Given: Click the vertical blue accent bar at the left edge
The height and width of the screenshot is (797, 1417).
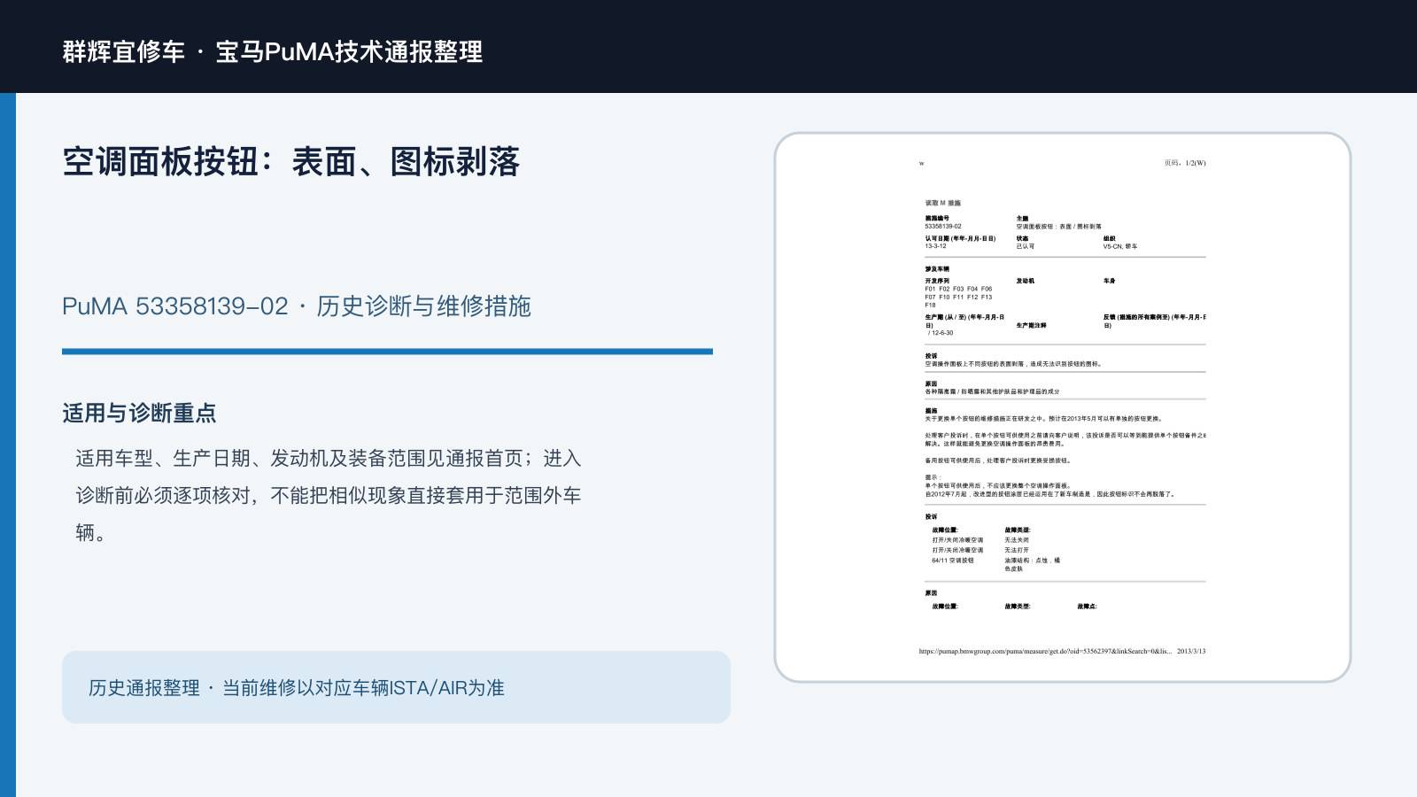Looking at the screenshot, I should 8,445.
